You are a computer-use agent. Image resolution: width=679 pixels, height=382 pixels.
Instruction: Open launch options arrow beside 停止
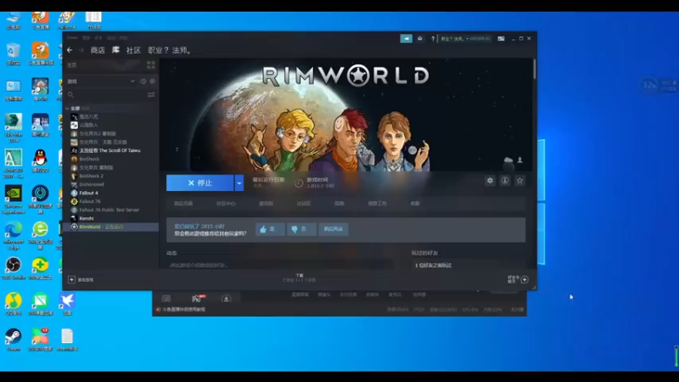pyautogui.click(x=239, y=183)
